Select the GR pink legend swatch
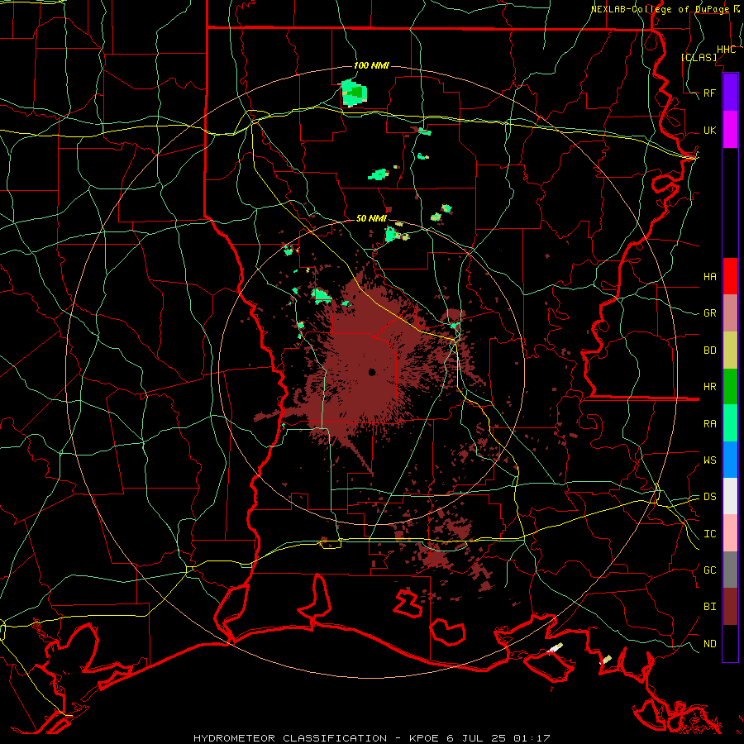The height and width of the screenshot is (744, 744). [730, 312]
